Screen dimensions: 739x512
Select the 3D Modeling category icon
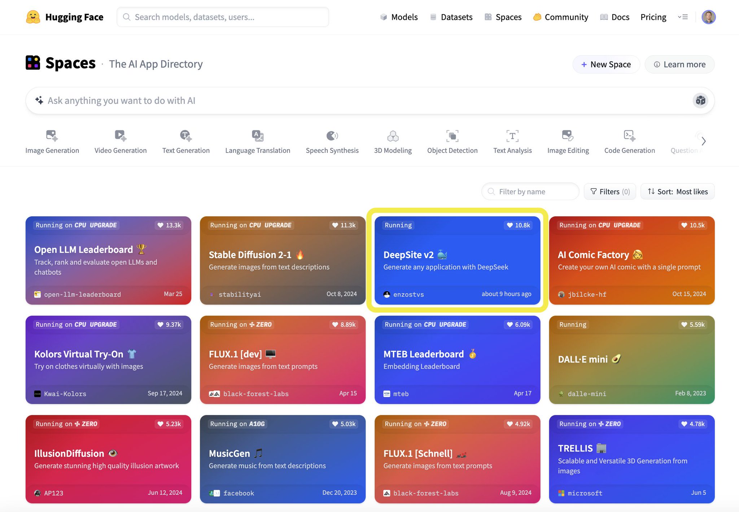[393, 136]
